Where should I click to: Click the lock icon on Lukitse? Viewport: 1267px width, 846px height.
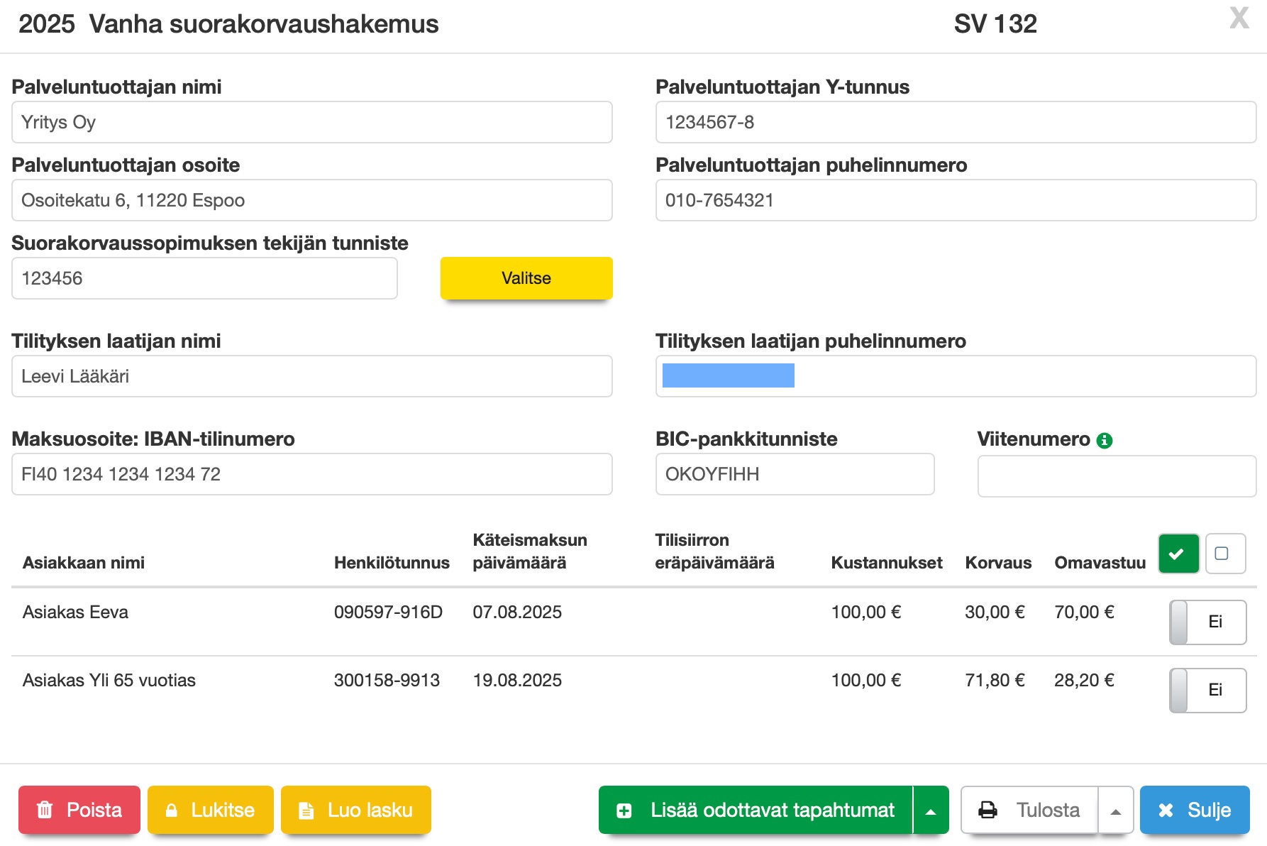coord(172,810)
